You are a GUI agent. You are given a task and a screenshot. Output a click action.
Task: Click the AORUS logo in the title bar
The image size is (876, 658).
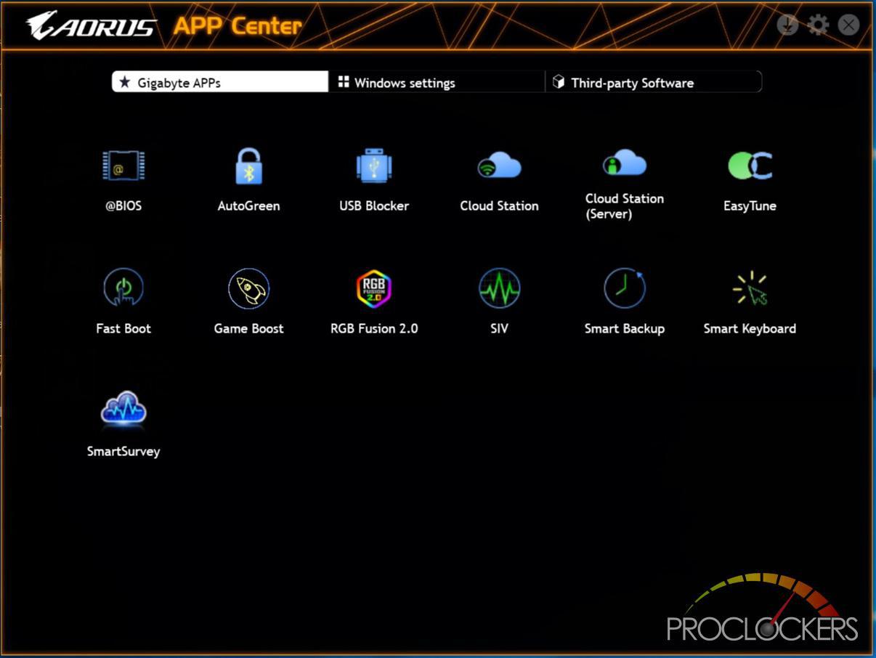(x=92, y=25)
